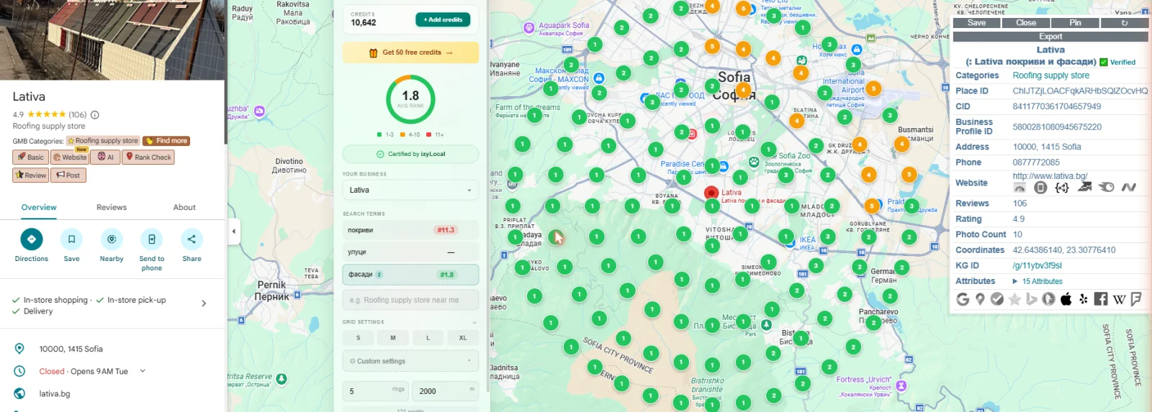This screenshot has height=412, width=1152.
Task: Expand the service options chevron arrow
Action: click(204, 303)
